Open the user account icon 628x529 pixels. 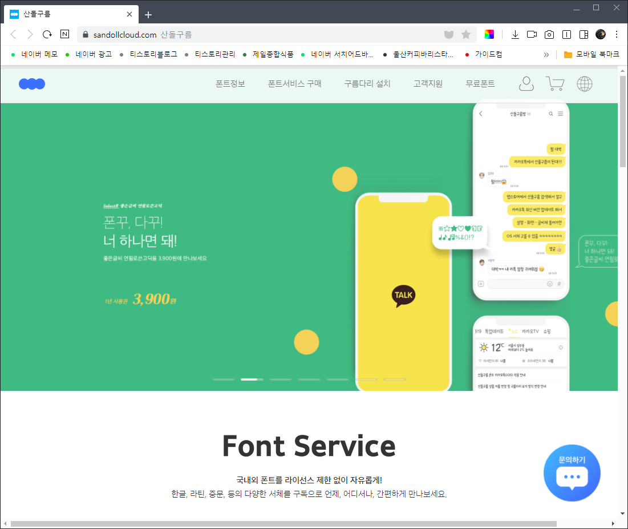click(x=526, y=84)
